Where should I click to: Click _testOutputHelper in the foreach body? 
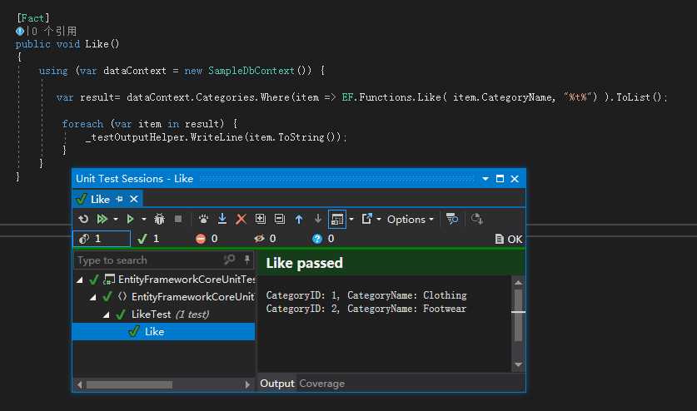click(134, 137)
